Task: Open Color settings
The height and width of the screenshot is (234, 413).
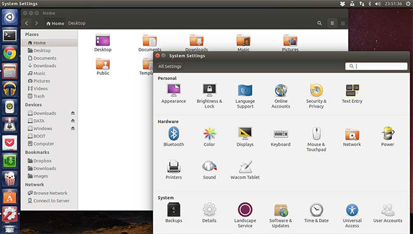Action: coord(210,137)
